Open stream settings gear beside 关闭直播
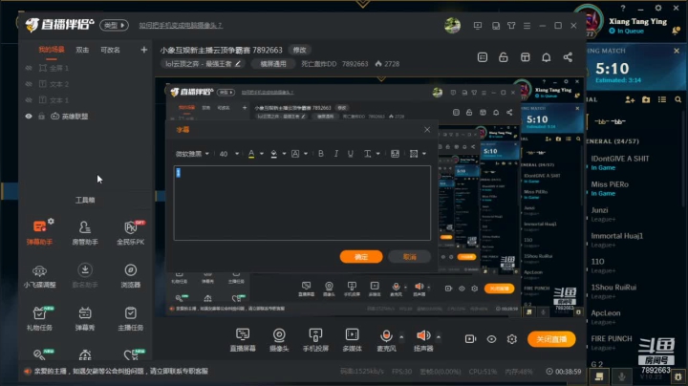Screen dimensions: 688x386 click(511, 339)
